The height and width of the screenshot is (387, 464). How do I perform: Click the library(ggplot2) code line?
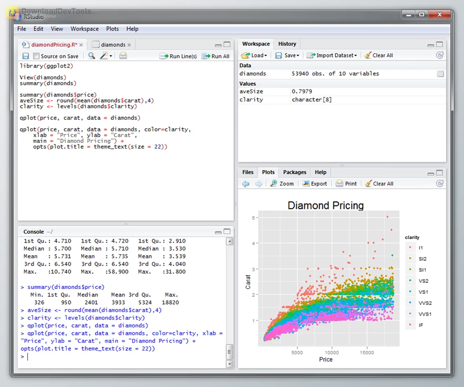click(x=46, y=66)
